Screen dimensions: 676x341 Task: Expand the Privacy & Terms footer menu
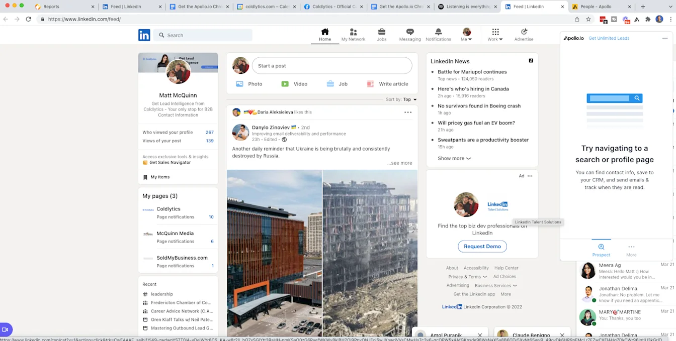point(467,277)
